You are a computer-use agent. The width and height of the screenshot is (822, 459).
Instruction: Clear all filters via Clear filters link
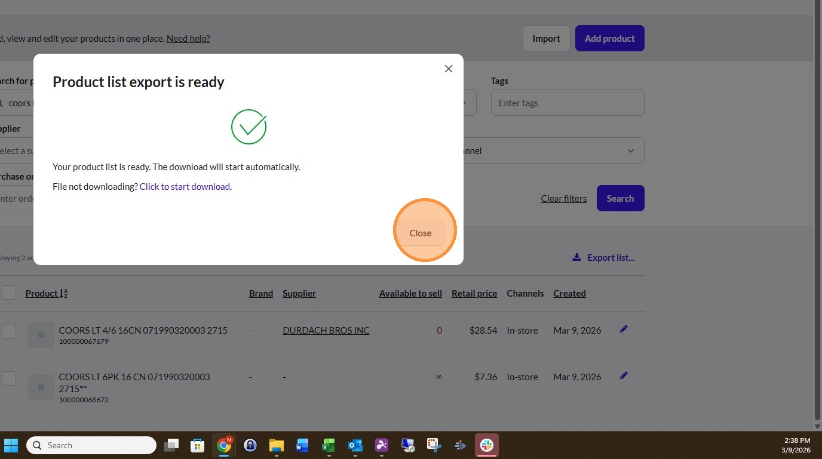tap(564, 198)
